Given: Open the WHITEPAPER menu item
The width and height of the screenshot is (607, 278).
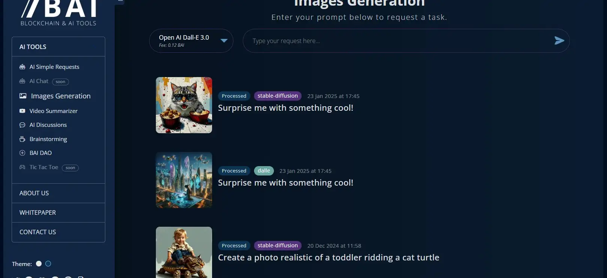Looking at the screenshot, I should pyautogui.click(x=58, y=213).
